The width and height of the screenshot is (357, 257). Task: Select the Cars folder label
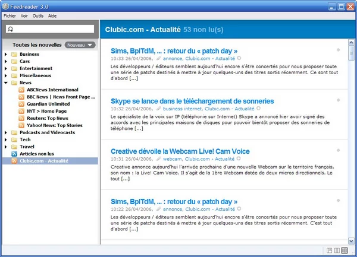click(24, 61)
